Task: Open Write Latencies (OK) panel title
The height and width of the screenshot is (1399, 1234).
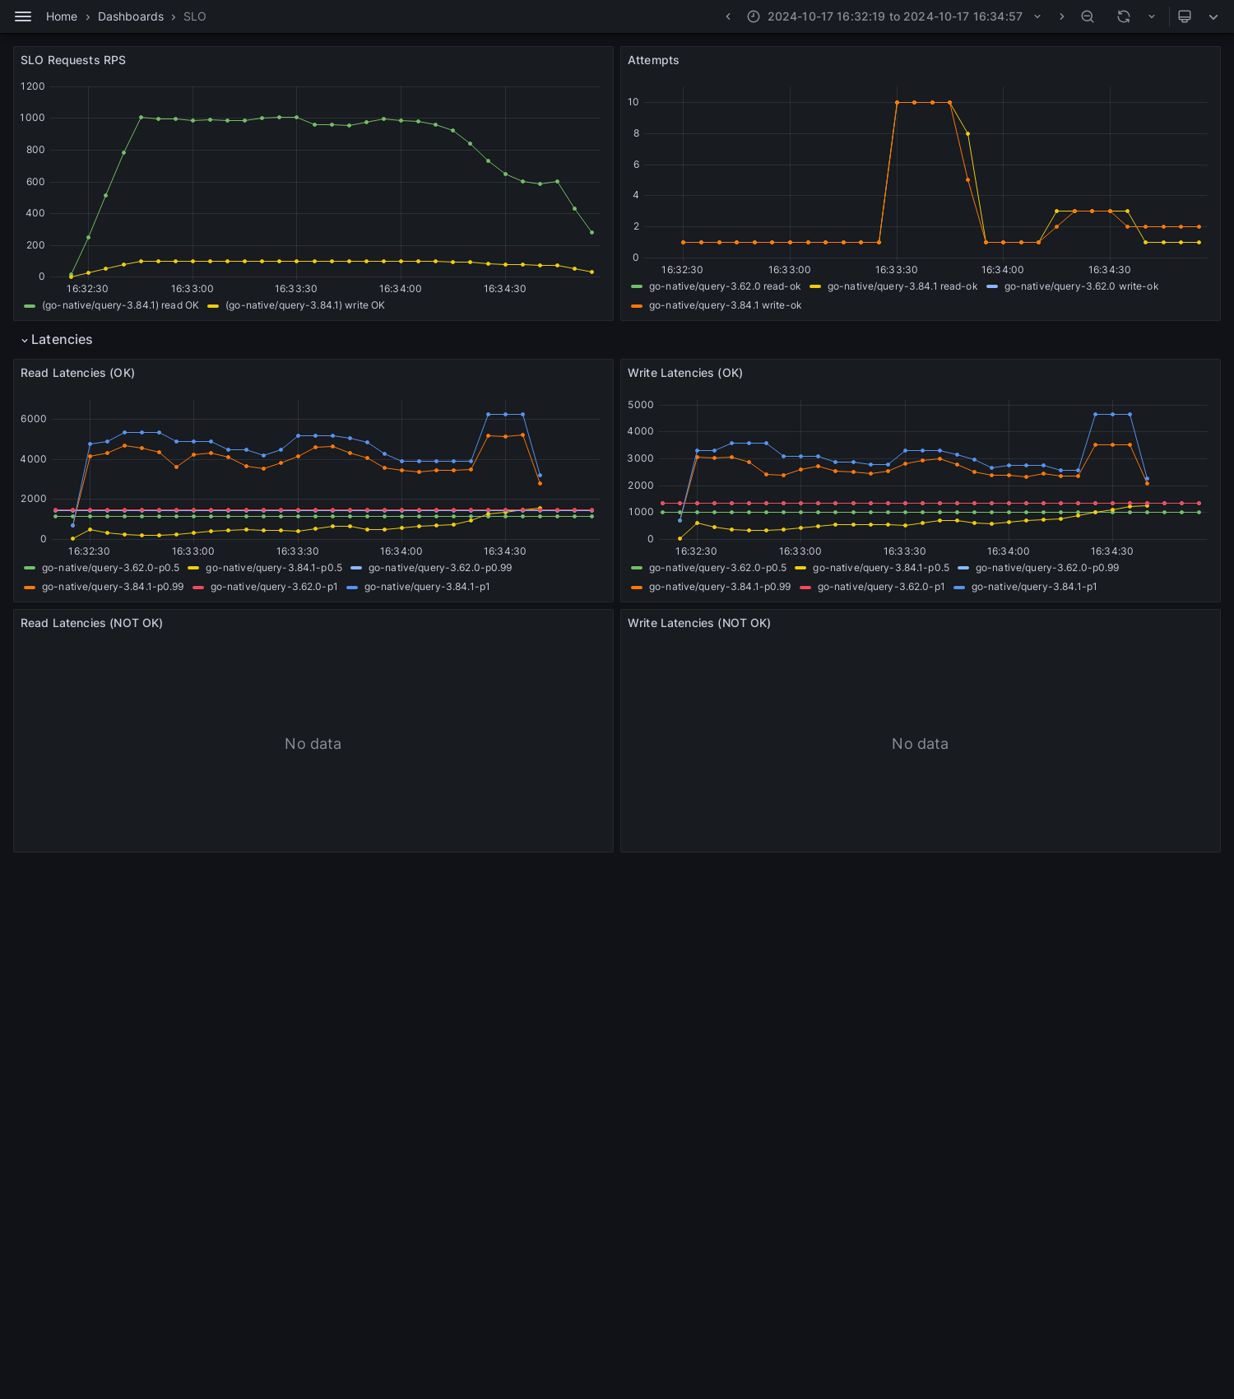Action: (685, 373)
